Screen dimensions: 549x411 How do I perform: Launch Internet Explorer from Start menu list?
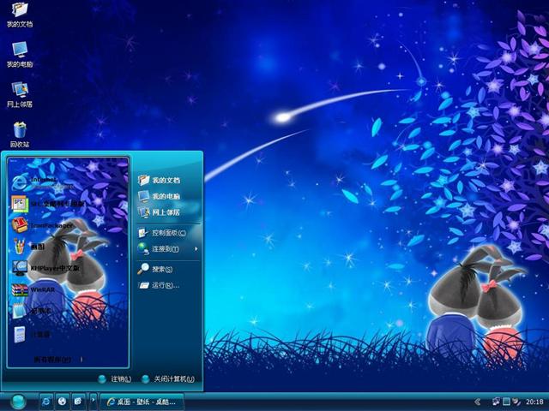click(x=44, y=182)
